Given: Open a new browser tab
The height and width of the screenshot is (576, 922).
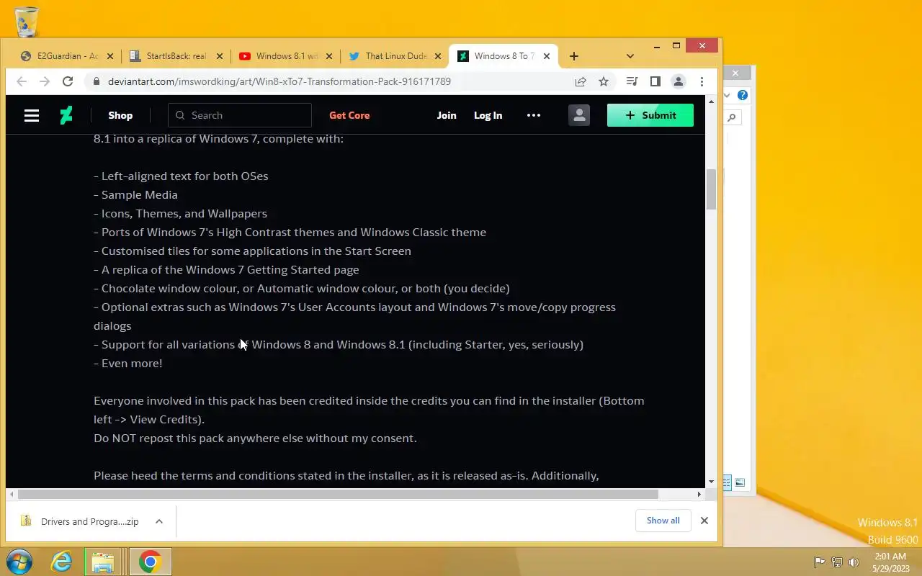Looking at the screenshot, I should coord(573,56).
